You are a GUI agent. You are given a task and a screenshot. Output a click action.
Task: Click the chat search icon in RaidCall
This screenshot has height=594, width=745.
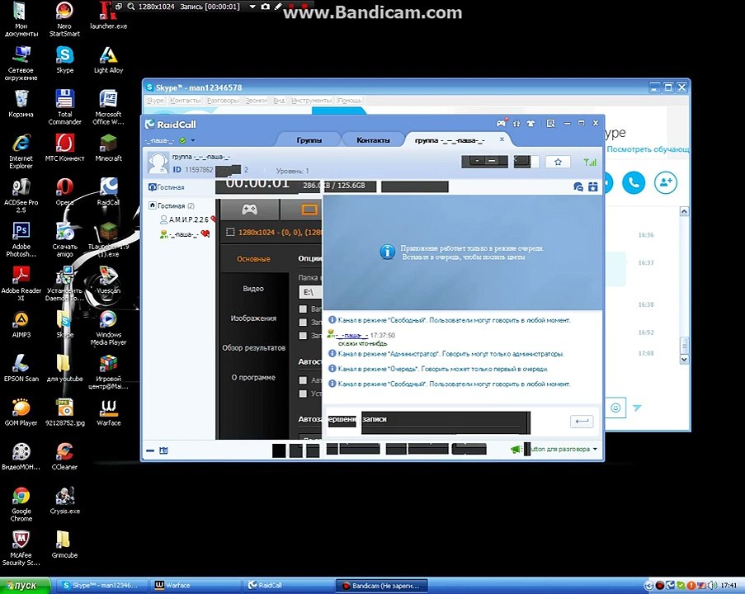578,186
